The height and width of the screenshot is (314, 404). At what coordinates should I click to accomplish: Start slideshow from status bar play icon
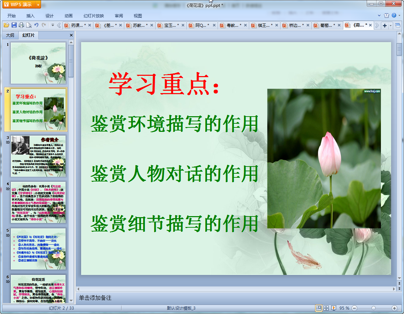coord(334,308)
